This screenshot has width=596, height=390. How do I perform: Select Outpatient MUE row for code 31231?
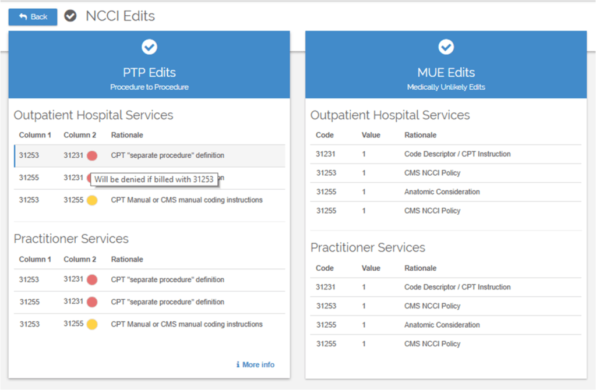[445, 154]
